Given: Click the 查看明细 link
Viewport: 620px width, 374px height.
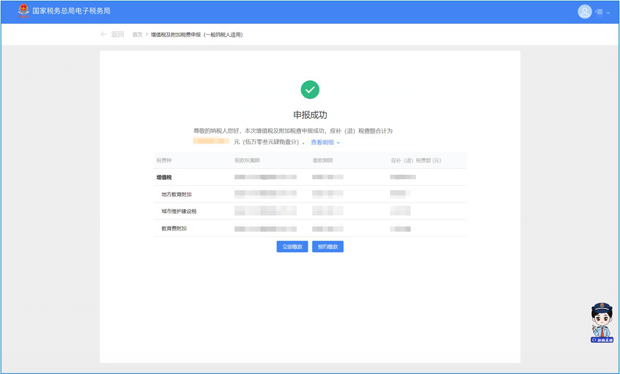Looking at the screenshot, I should 322,142.
